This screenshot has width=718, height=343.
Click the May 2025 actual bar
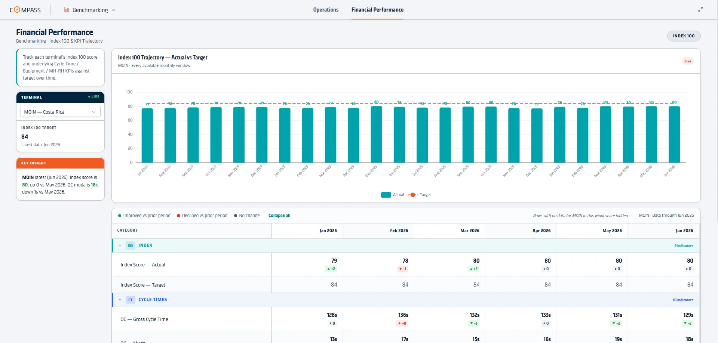[x=376, y=135]
